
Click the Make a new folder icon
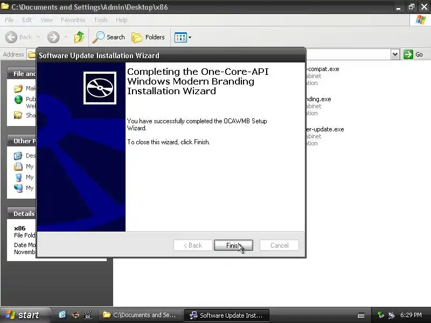[18, 88]
